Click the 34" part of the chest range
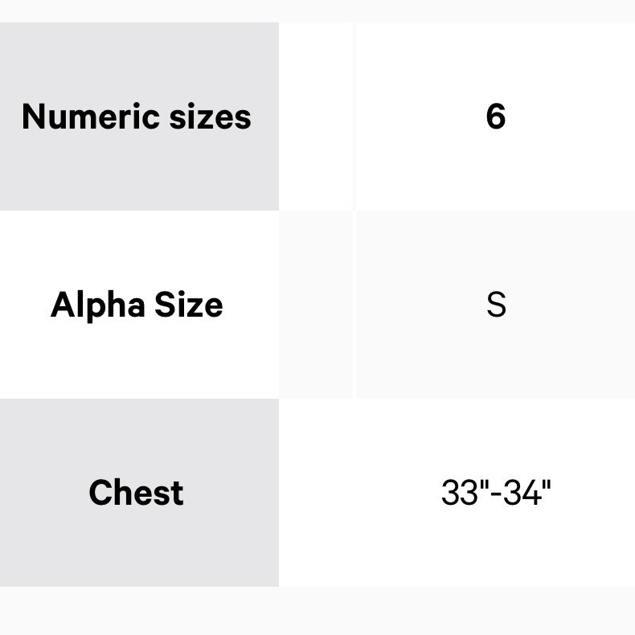Image resolution: width=635 pixels, height=635 pixels. click(531, 493)
